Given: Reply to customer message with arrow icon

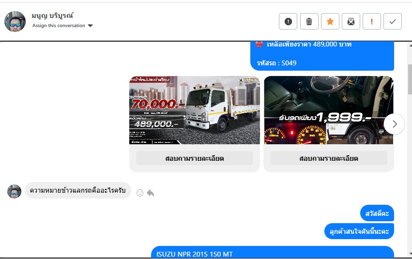Looking at the screenshot, I should point(150,193).
